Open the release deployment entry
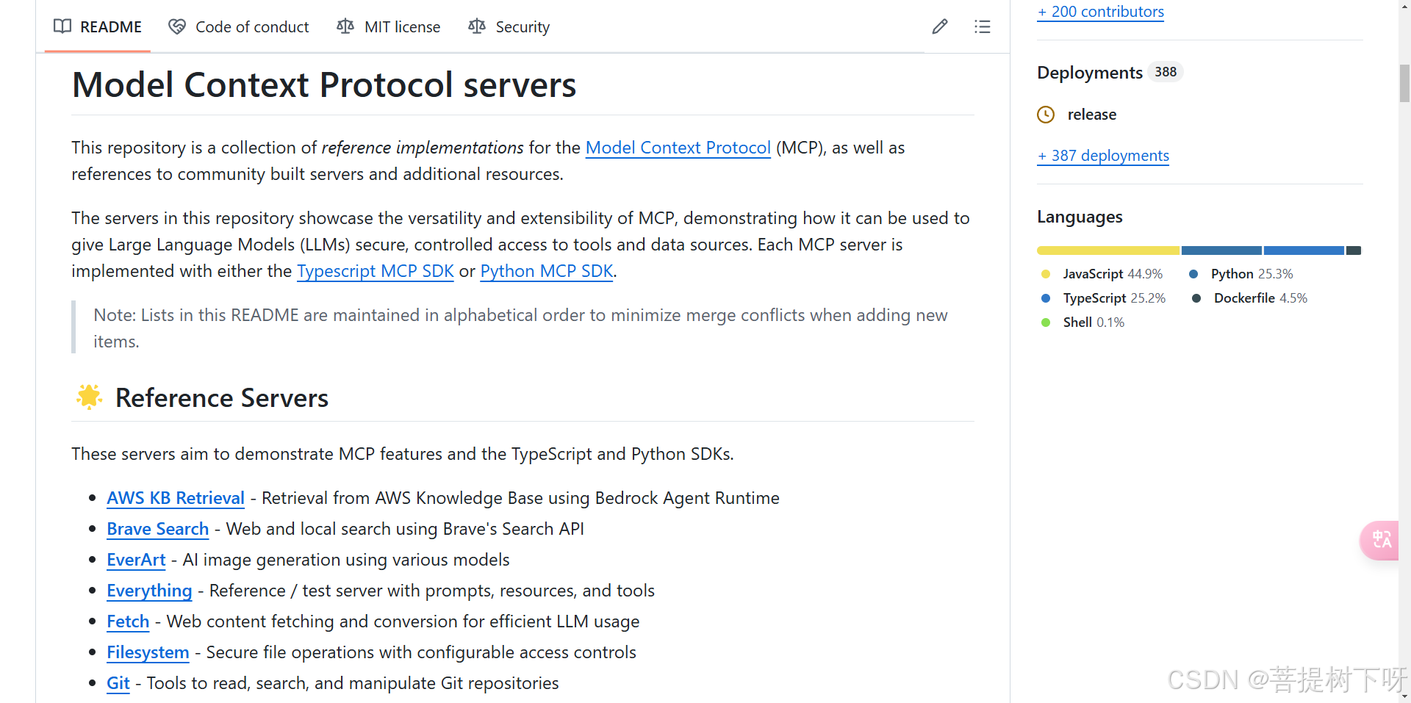Image resolution: width=1411 pixels, height=703 pixels. tap(1091, 115)
